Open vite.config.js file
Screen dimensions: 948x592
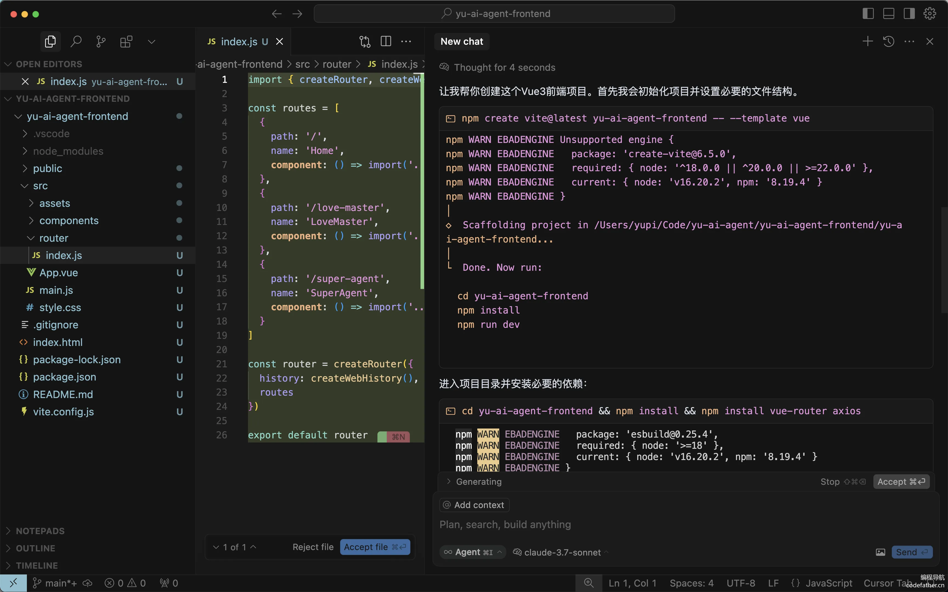pyautogui.click(x=98, y=411)
